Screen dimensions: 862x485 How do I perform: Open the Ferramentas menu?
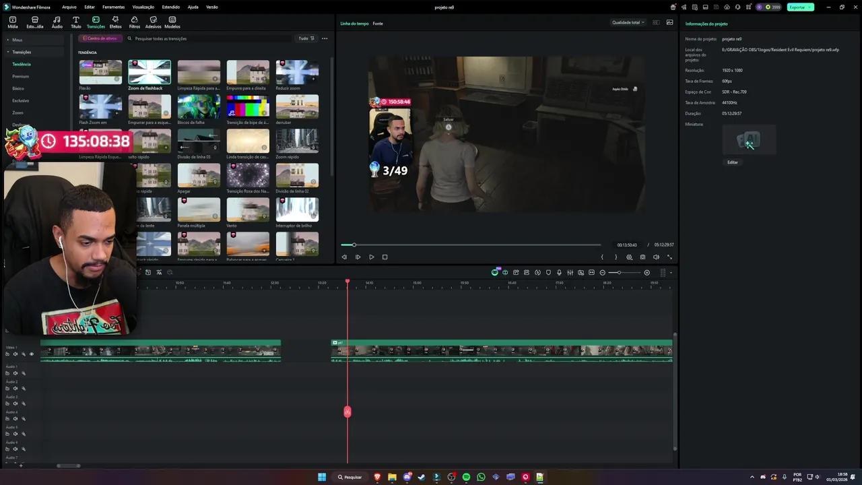113,7
